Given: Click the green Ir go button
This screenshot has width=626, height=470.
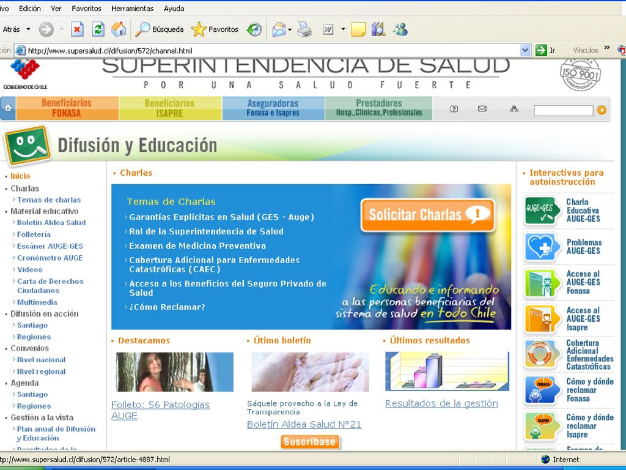Looking at the screenshot, I should click(546, 50).
